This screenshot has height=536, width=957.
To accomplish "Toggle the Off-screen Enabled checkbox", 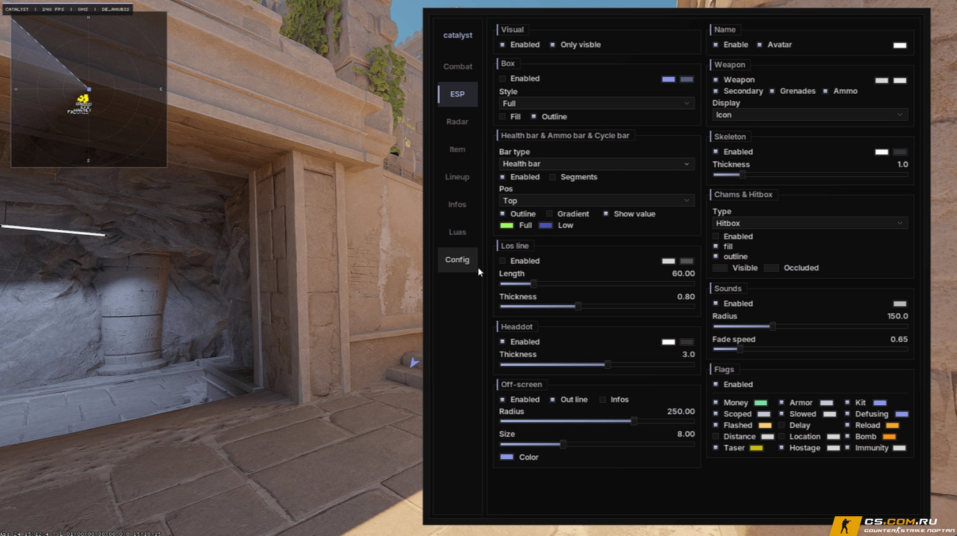I will pos(502,399).
